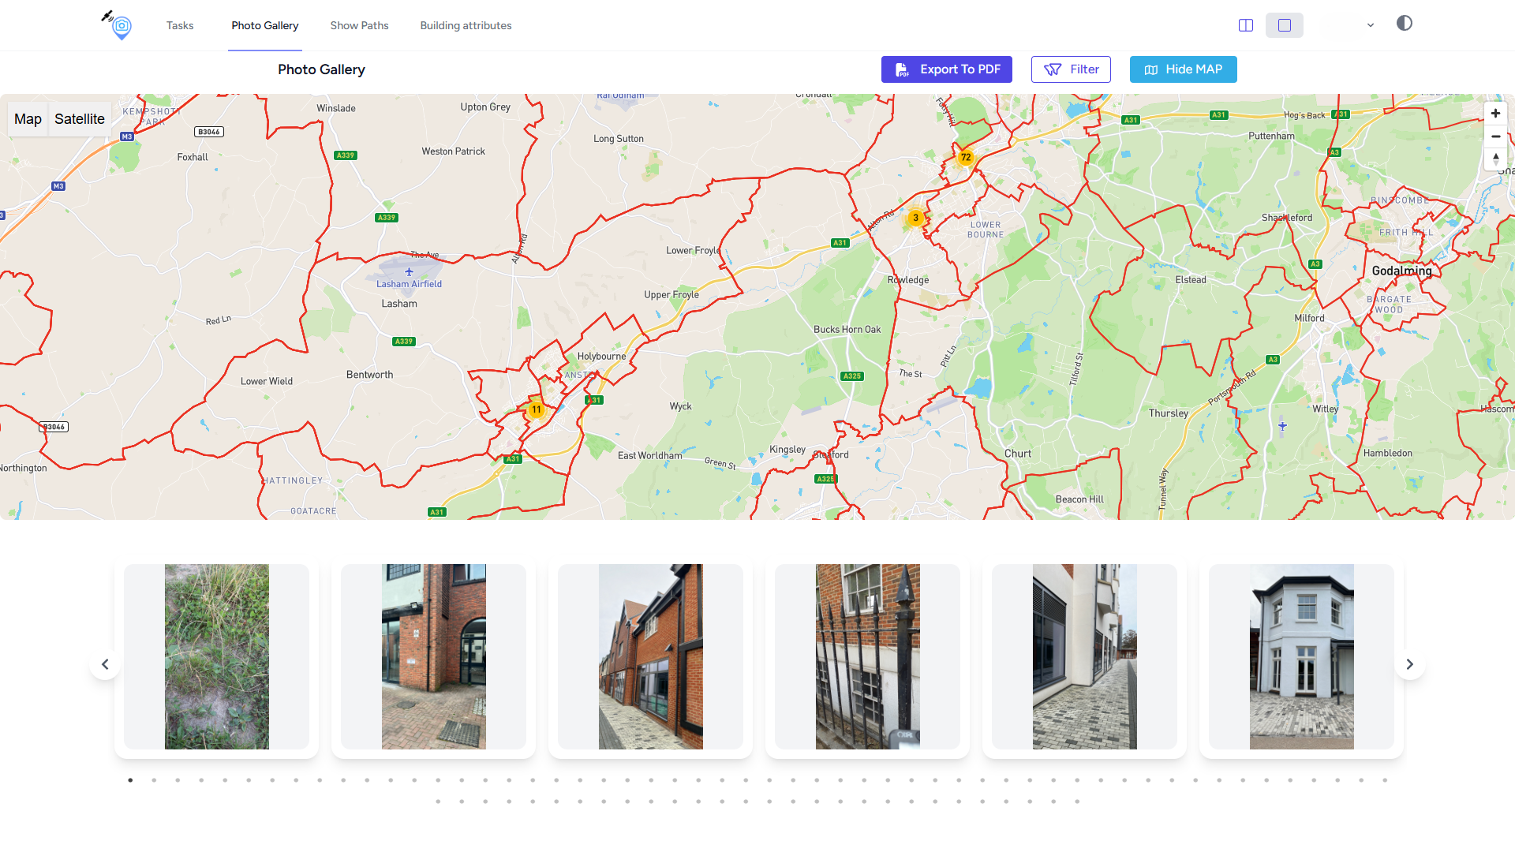Open the 72-photo cluster marker
Viewport: 1515px width, 852px height.
[965, 157]
